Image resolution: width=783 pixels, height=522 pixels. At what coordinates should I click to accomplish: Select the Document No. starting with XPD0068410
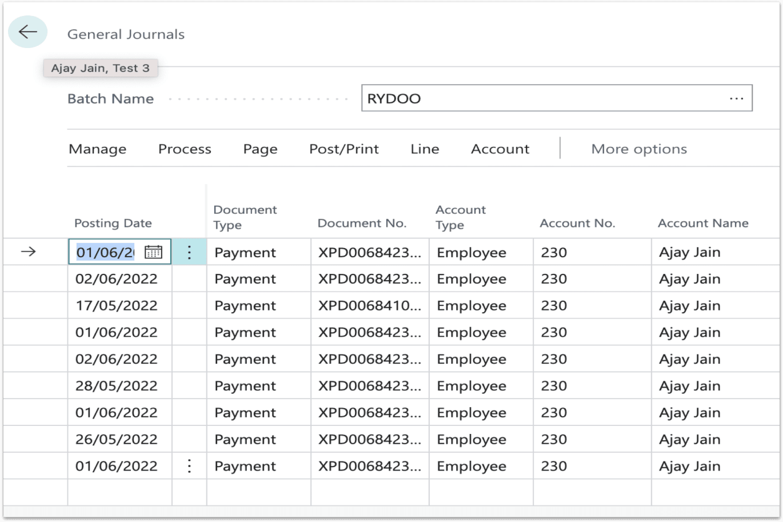tap(369, 305)
